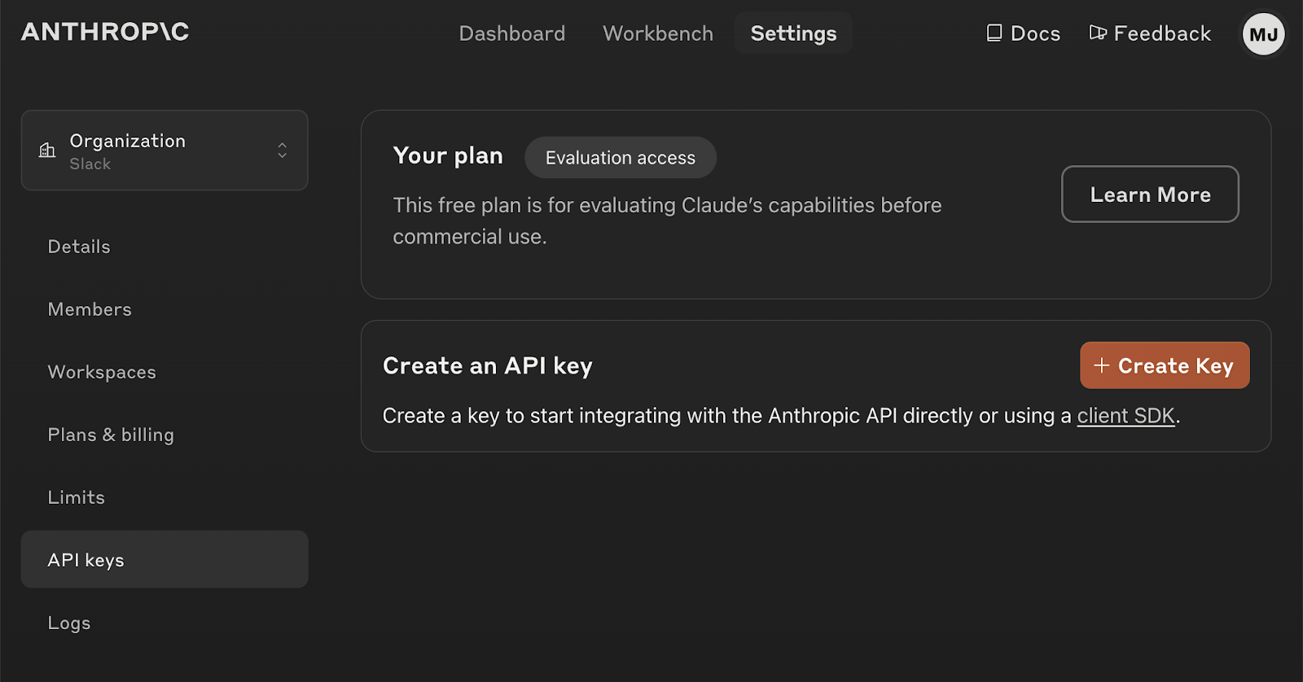Go to the Dashboard tab
Viewport: 1303px width, 682px height.
[511, 33]
